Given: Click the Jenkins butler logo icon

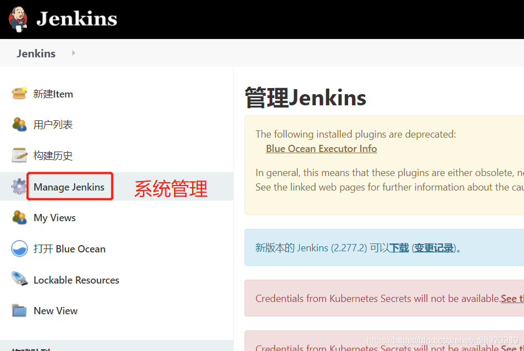Looking at the screenshot, I should [x=18, y=19].
